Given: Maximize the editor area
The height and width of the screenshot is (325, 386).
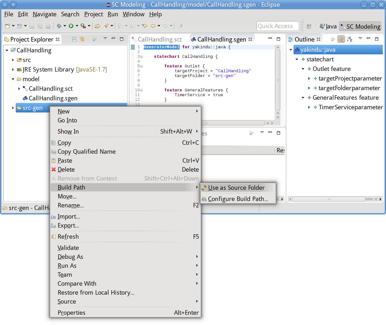Looking at the screenshot, I should 278,39.
